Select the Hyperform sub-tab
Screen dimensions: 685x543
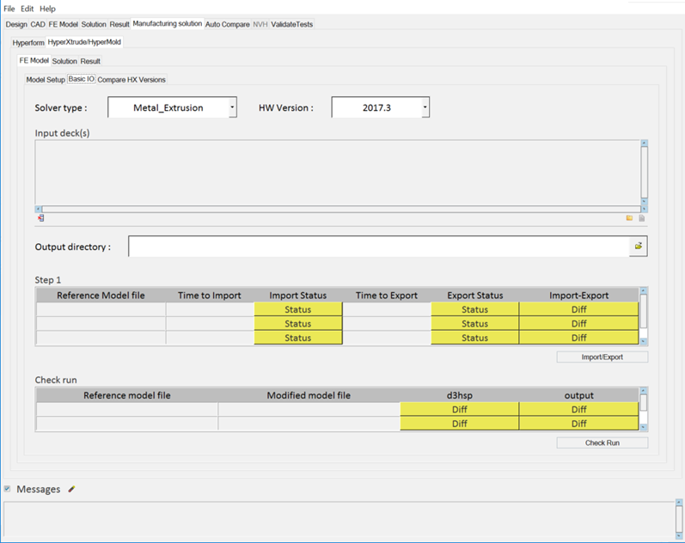coord(28,42)
